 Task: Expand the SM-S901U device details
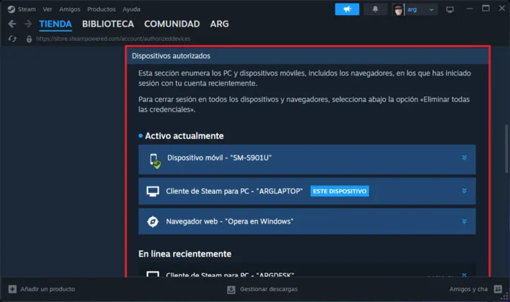click(x=464, y=157)
